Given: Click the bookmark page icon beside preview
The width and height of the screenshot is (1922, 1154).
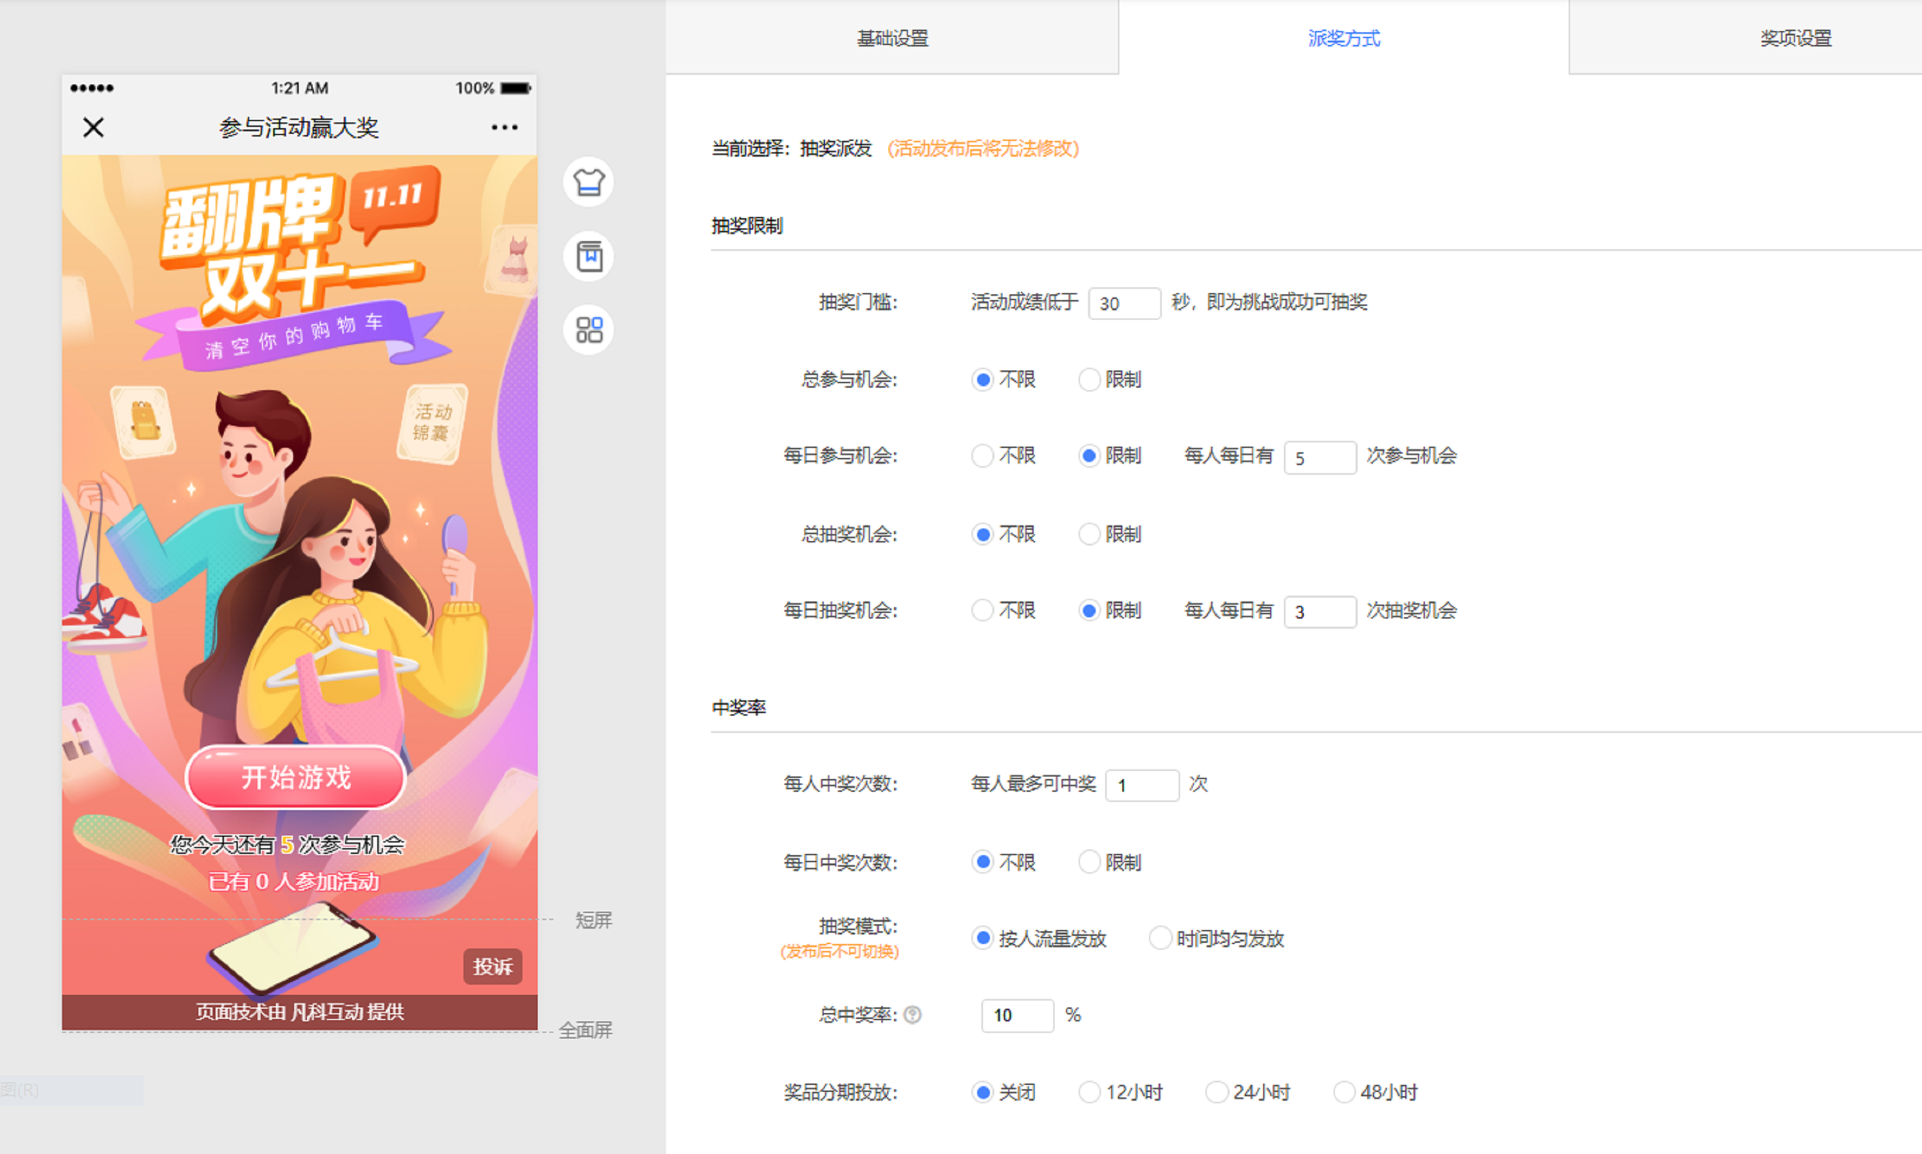Looking at the screenshot, I should (x=588, y=256).
